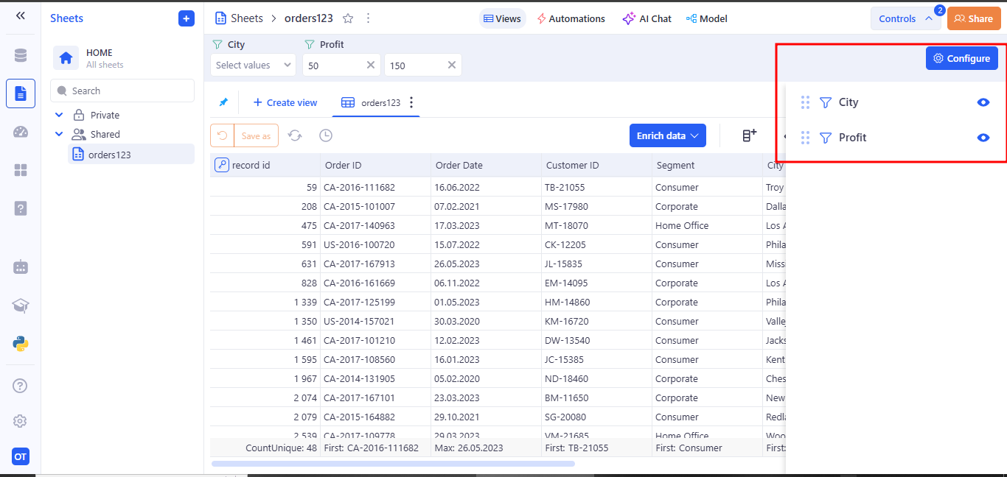Click the add column icon
Viewport: 1007px width, 477px height.
749,135
